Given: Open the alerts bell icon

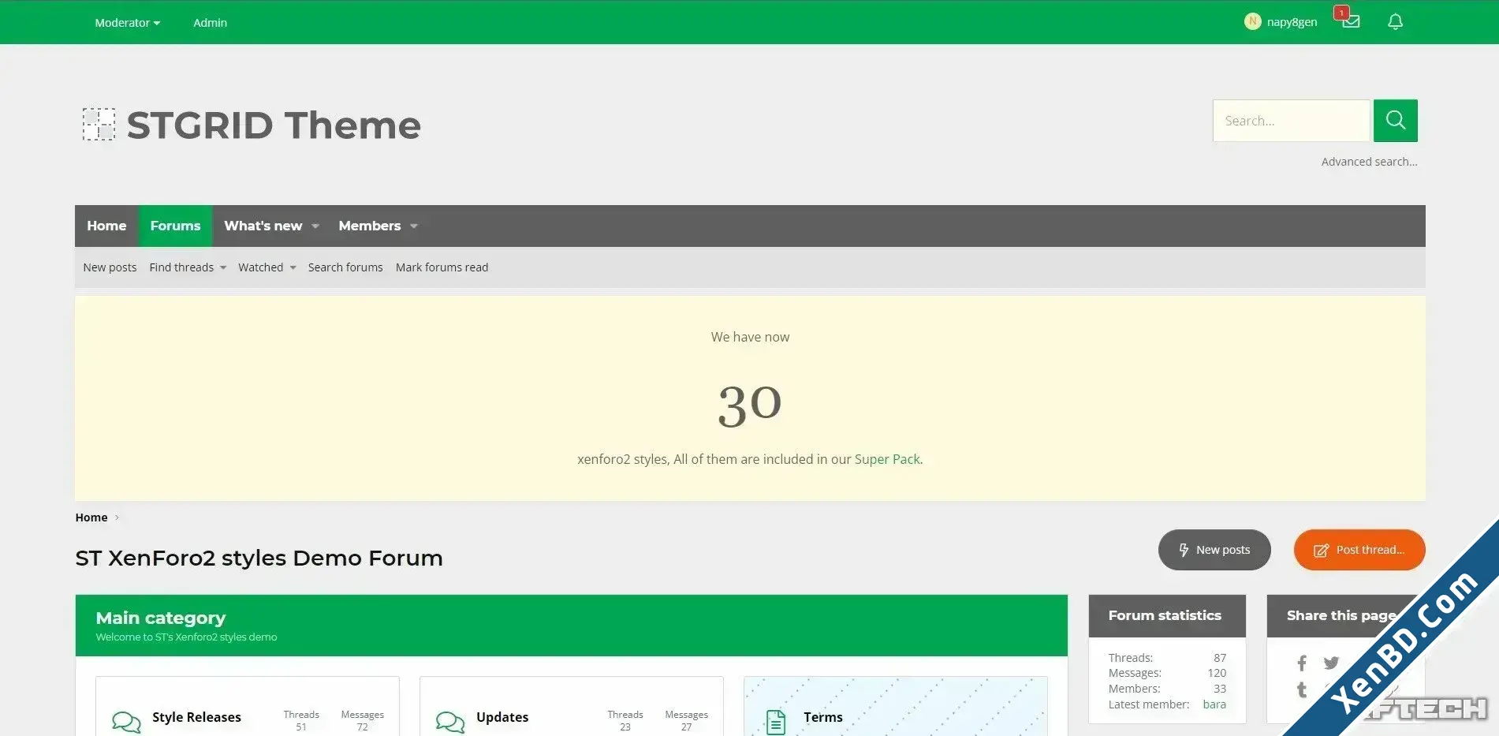Looking at the screenshot, I should pos(1395,22).
